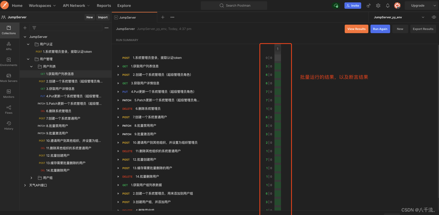
Task: Click the Run Again button
Action: click(x=380, y=29)
